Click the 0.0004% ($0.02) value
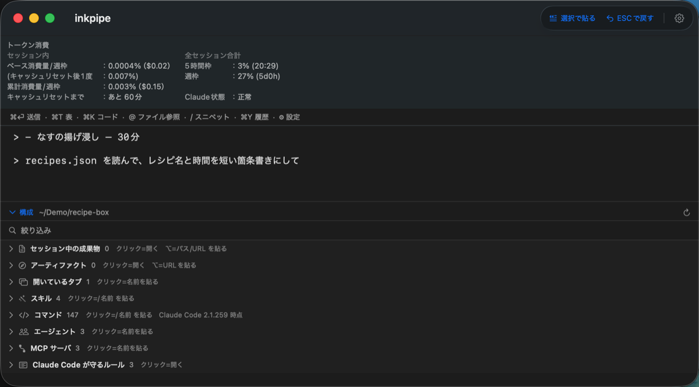The height and width of the screenshot is (387, 699). point(139,66)
